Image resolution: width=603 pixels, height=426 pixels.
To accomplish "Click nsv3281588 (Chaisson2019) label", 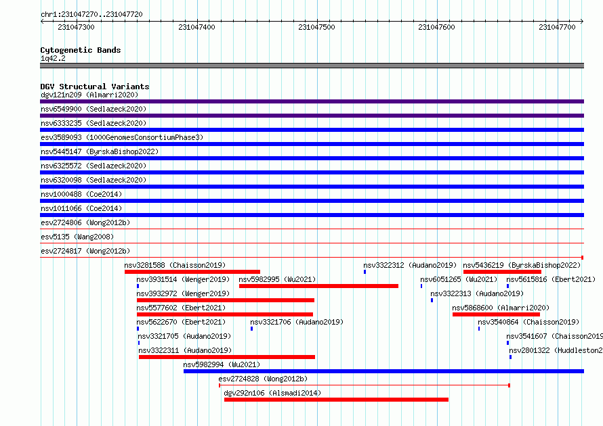I will click(x=175, y=265).
